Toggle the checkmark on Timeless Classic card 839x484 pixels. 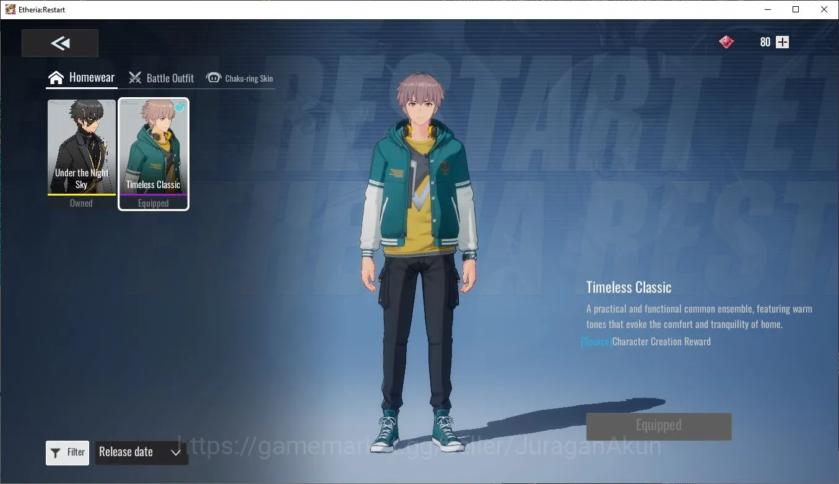point(180,107)
